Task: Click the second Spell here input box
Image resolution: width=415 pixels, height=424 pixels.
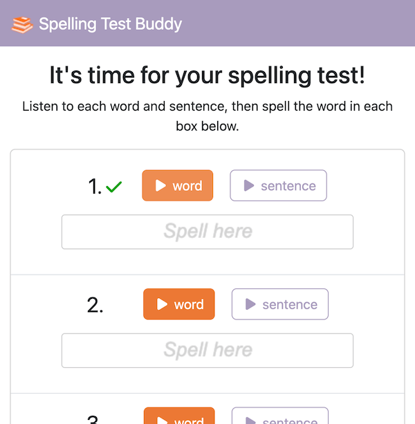Action: [x=207, y=351]
